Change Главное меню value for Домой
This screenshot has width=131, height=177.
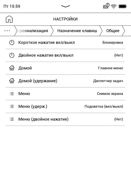pos(111,68)
